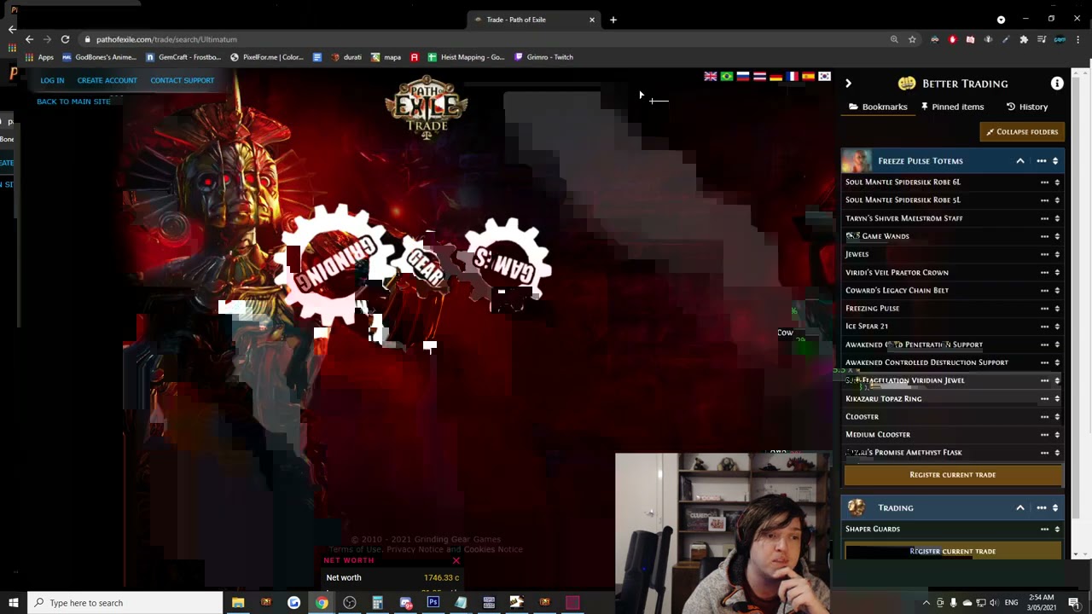Open Awakened Controlled Destruction Support bookmark
This screenshot has width=1092, height=614.
[926, 362]
